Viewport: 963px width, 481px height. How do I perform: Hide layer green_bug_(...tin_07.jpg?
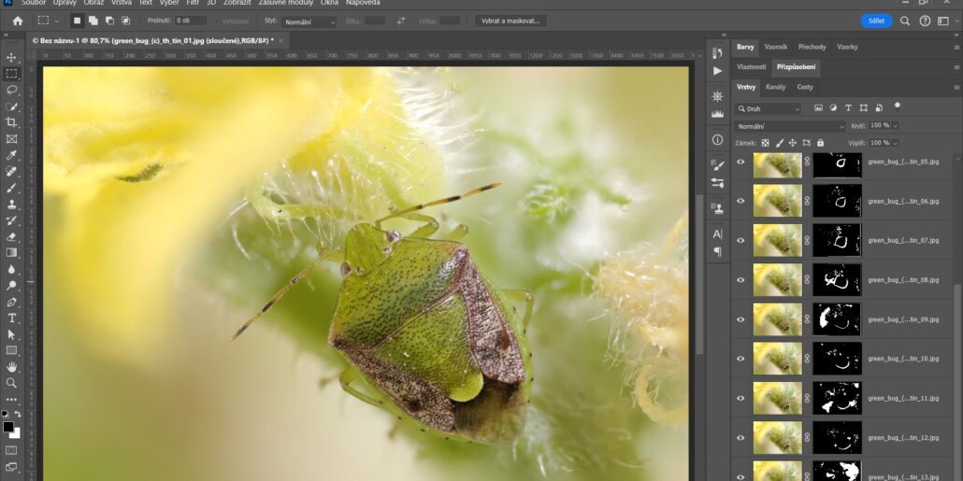740,241
